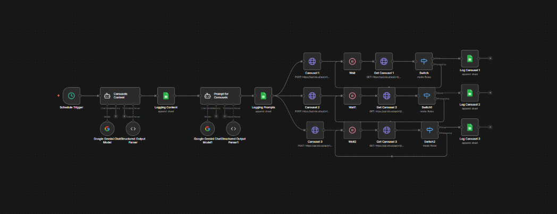Viewport: 557px width, 214px height.
Task: Select the Switch1 rules node
Action: [x=427, y=96]
